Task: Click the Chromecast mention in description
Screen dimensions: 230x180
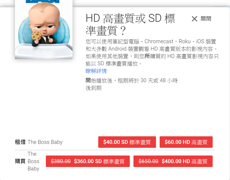Action: click(159, 41)
